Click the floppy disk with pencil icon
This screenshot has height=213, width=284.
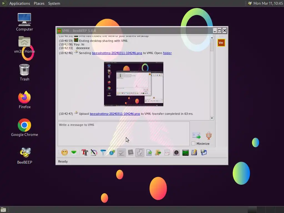coord(194,153)
